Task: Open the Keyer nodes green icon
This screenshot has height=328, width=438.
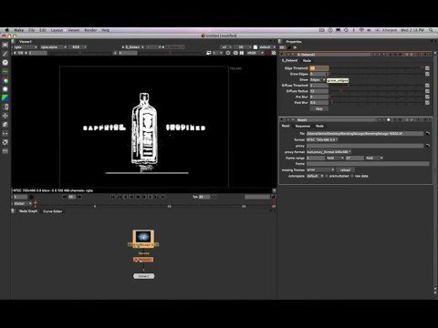Action: pos(5,98)
